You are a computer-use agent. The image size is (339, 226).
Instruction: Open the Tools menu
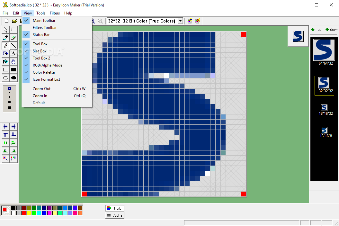(x=40, y=13)
